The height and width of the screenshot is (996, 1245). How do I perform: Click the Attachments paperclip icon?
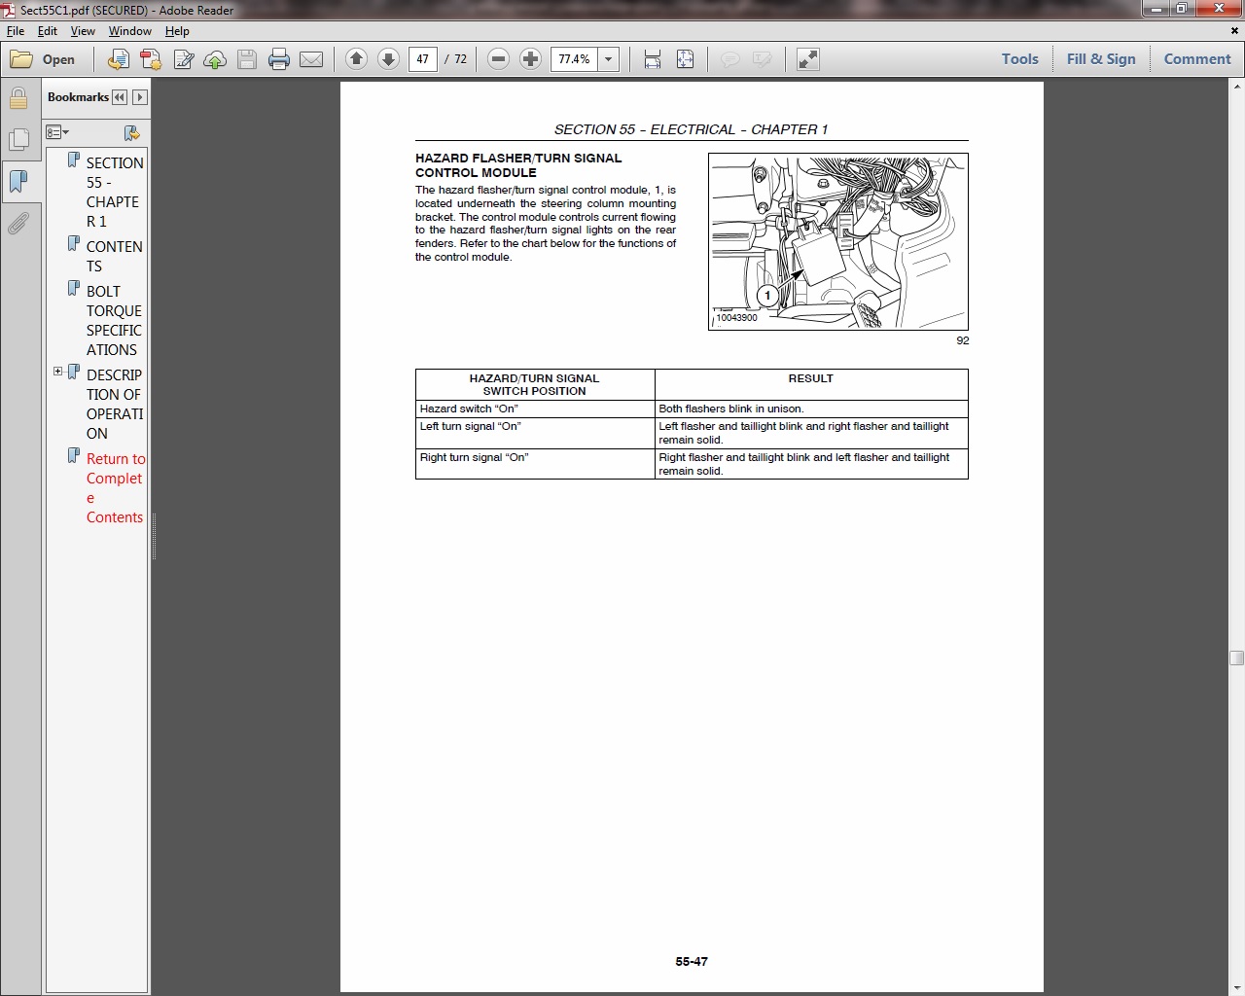[18, 225]
